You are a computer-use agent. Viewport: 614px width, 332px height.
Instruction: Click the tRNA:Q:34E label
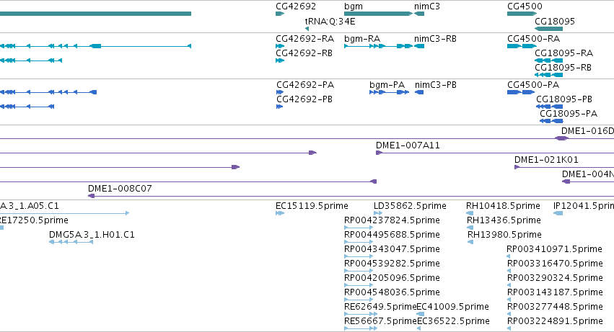pos(330,21)
